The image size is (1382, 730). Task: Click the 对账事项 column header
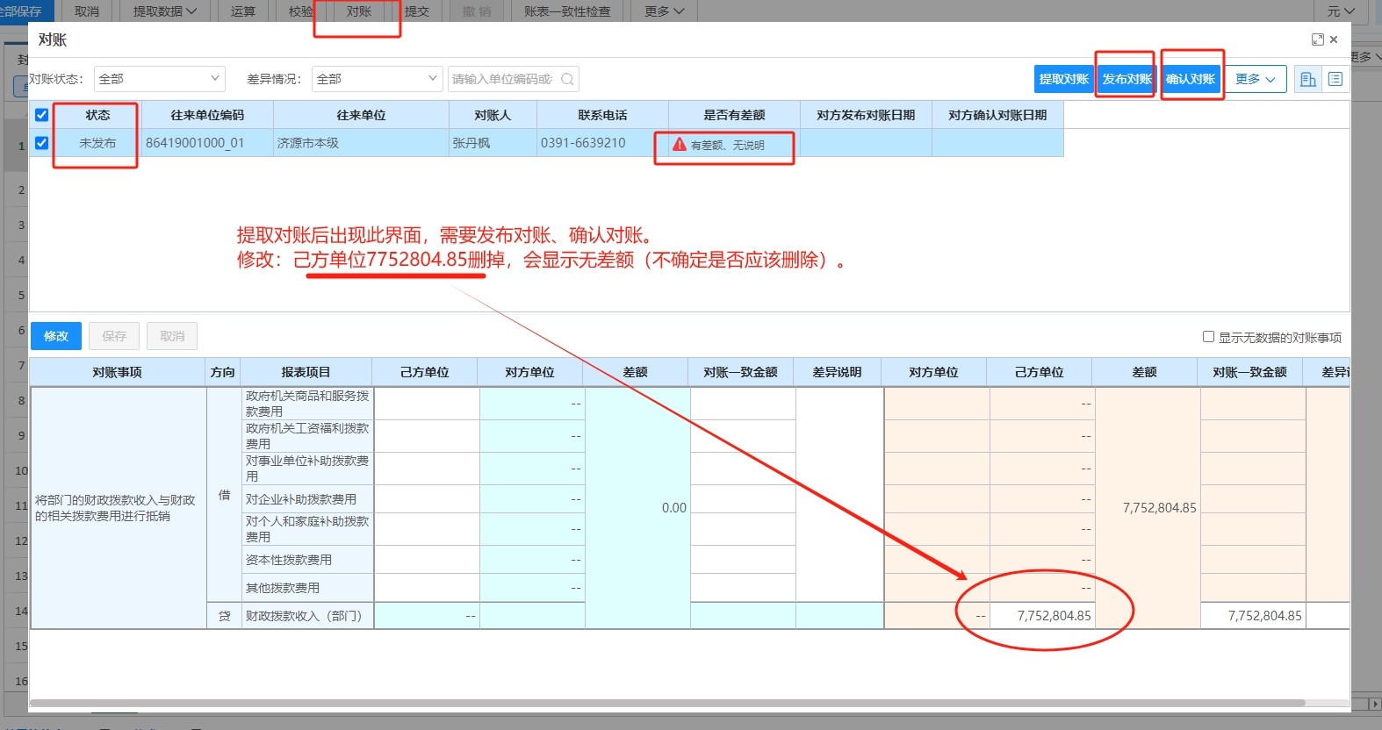coord(118,372)
